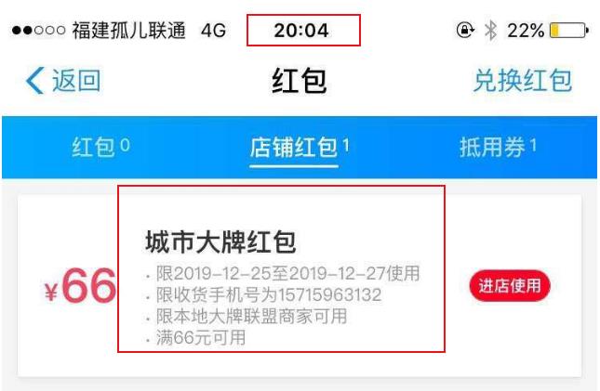
Task: Select the 城市大牌红包 coupon title
Action: [220, 242]
